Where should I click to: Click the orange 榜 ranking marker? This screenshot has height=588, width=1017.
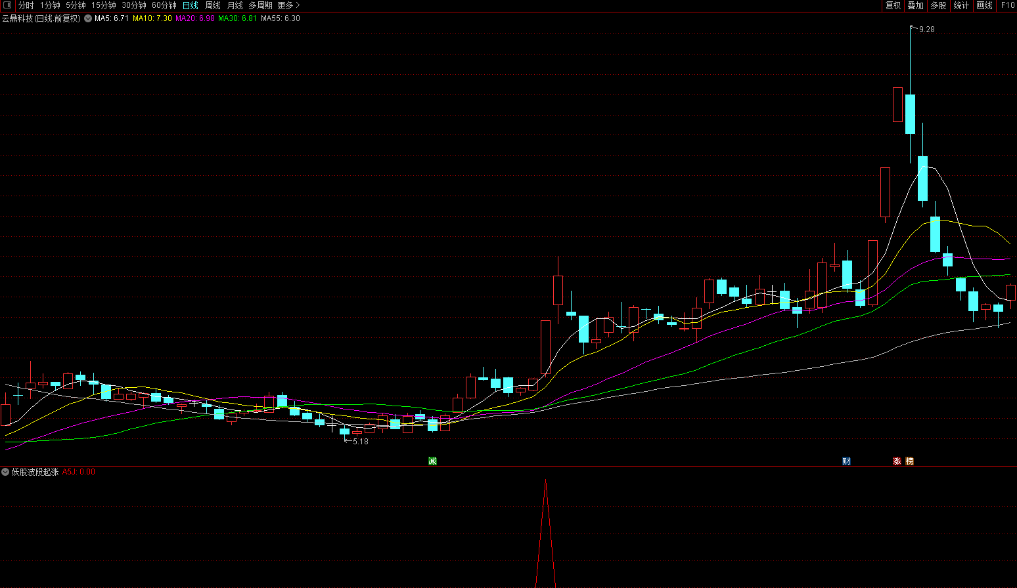click(910, 461)
